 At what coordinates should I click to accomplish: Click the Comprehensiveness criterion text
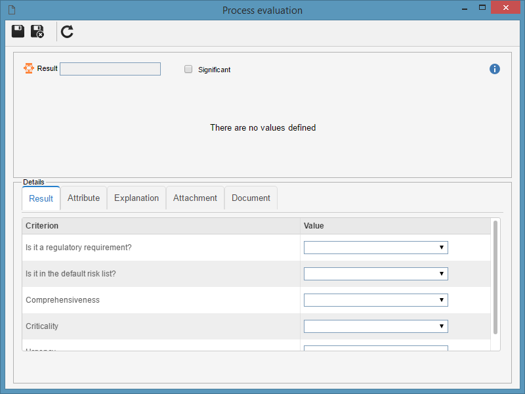tap(62, 300)
